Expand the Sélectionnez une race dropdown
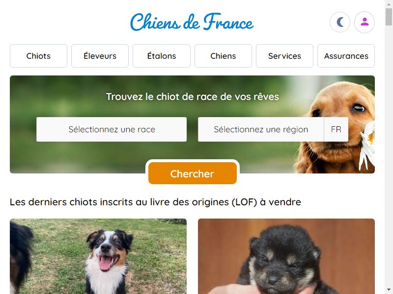This screenshot has height=294, width=393. 112,129
